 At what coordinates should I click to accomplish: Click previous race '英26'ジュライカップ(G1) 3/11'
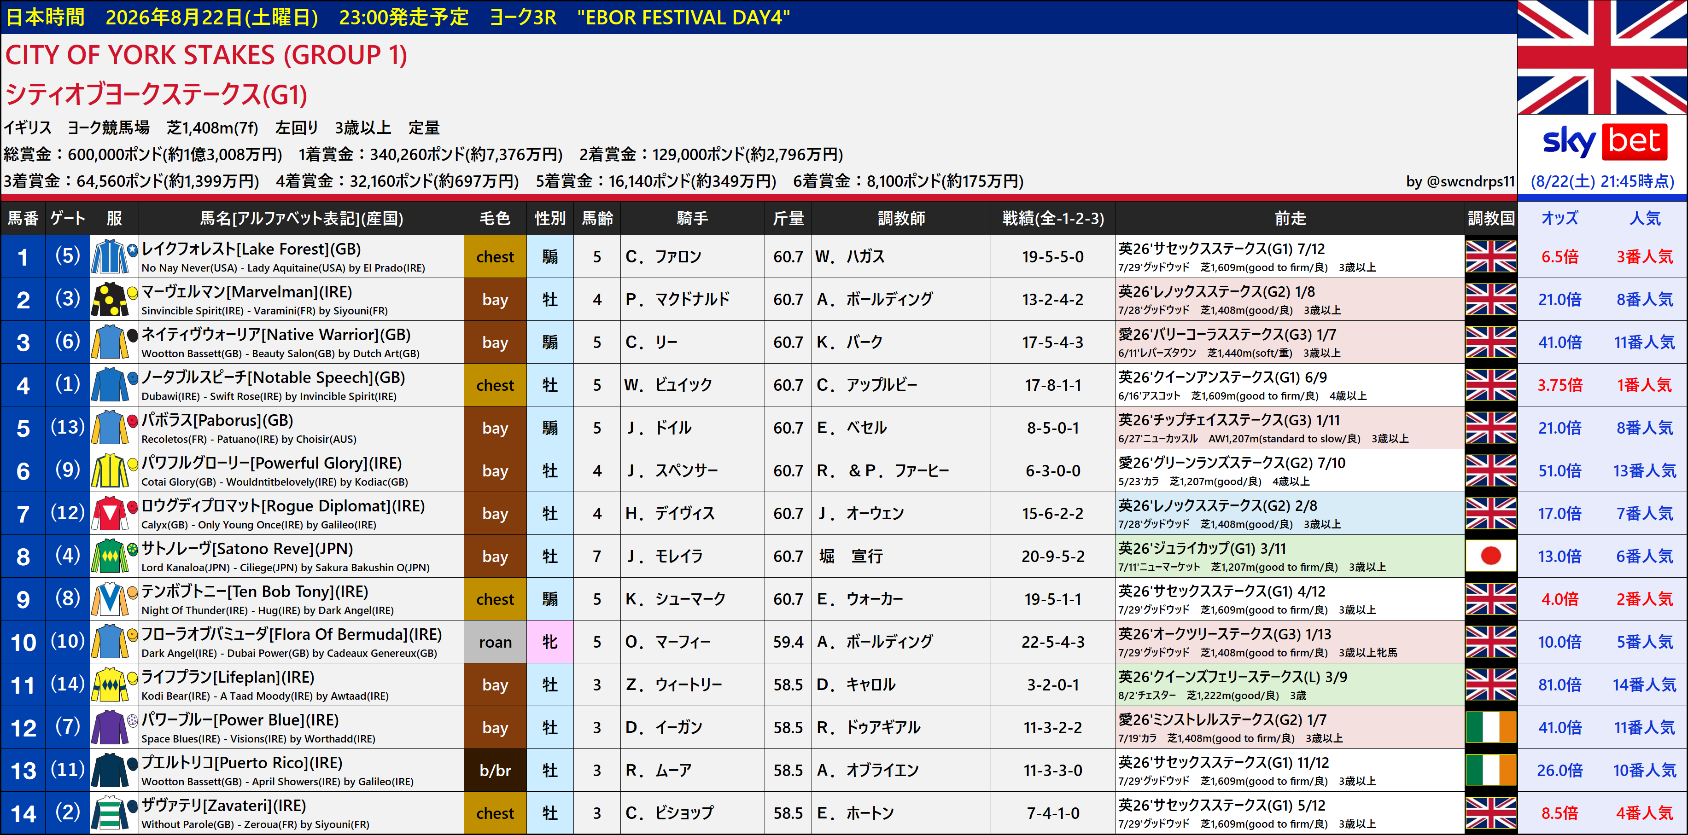pos(1202,548)
